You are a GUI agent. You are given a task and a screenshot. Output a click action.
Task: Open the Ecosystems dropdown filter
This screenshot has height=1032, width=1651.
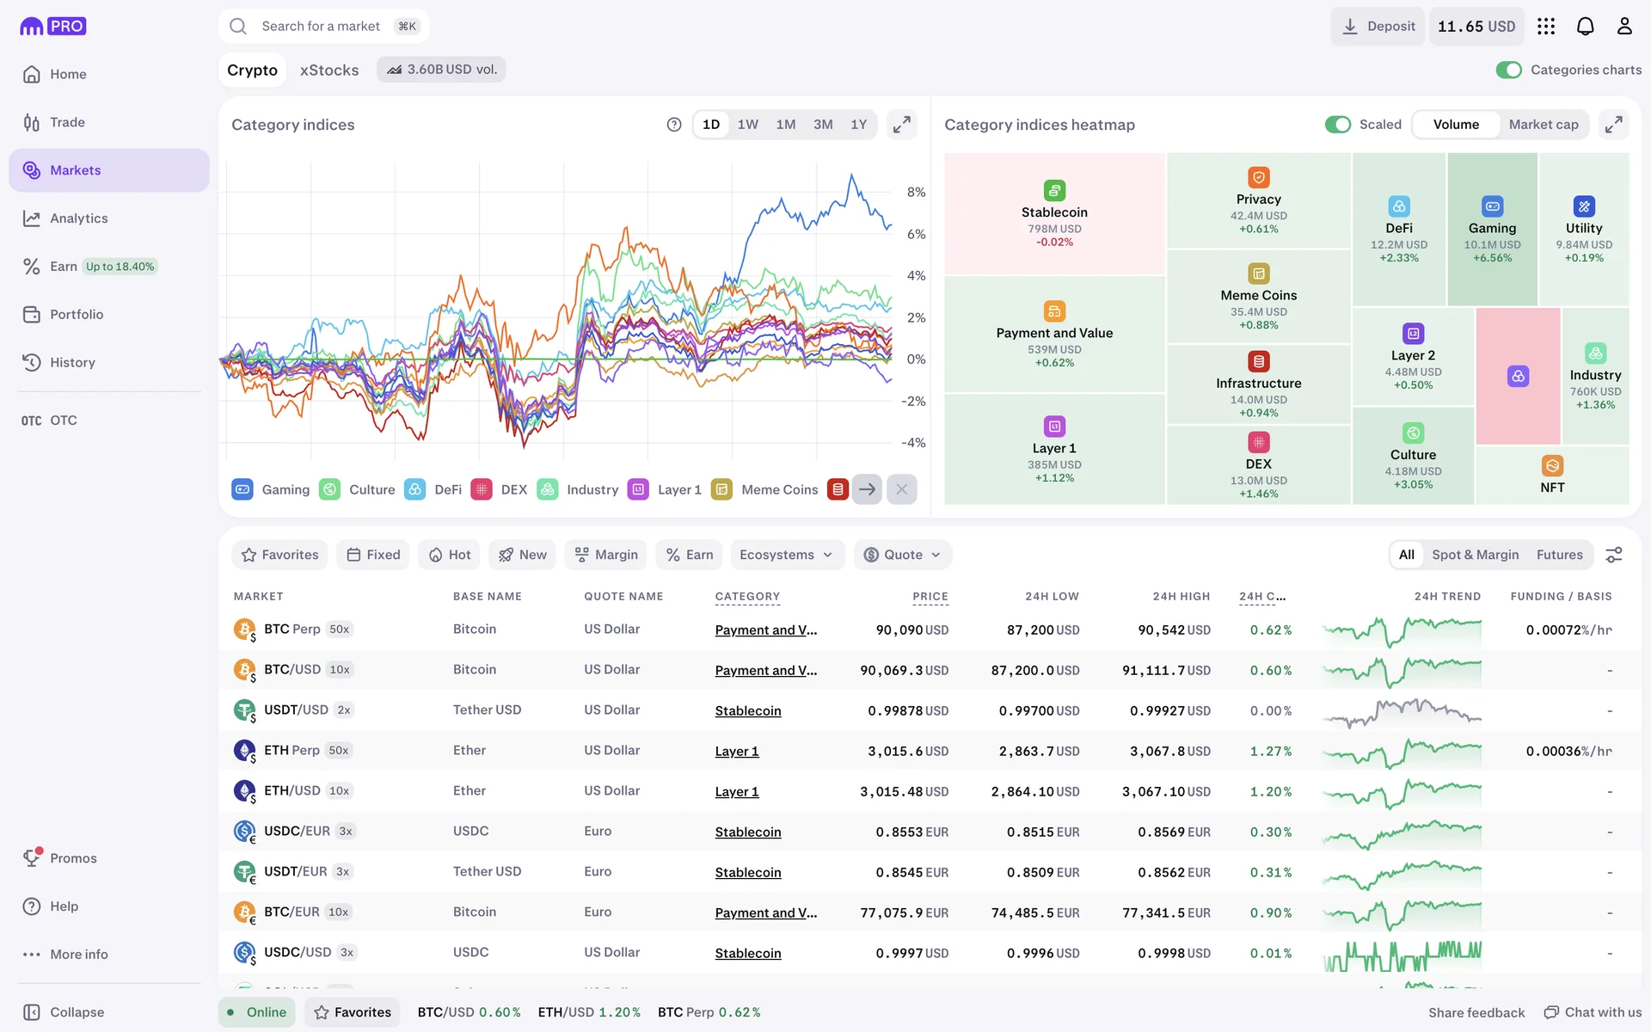[x=786, y=555]
